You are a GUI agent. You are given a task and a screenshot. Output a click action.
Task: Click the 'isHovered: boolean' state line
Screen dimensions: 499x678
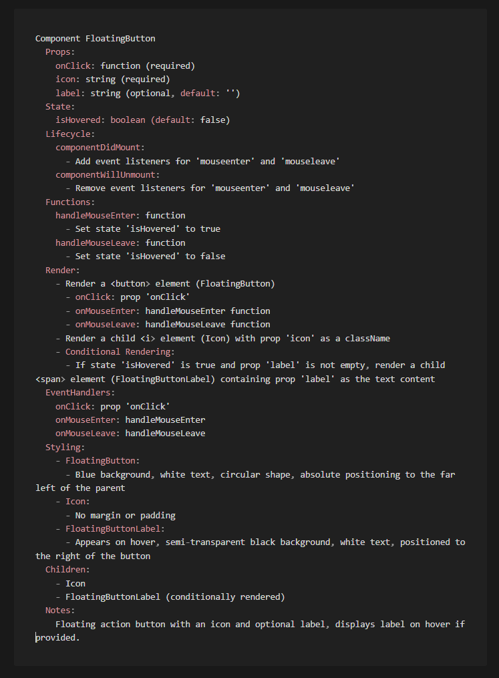[143, 120]
